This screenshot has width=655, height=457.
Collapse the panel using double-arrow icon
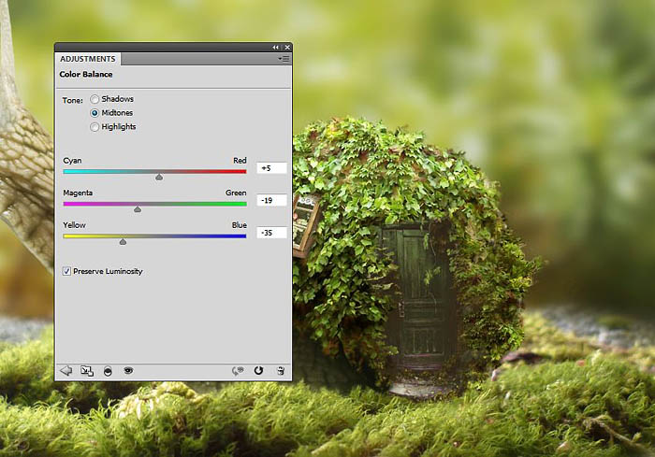(275, 47)
